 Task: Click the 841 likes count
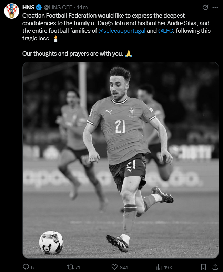tap(124, 267)
